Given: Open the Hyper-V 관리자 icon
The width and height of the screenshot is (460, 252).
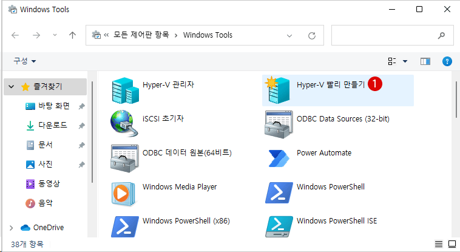Looking at the screenshot, I should (125, 90).
